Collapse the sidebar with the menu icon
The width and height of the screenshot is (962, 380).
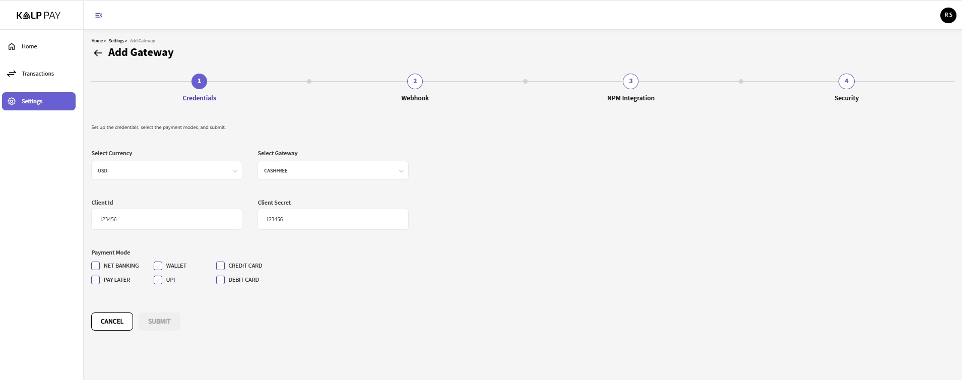point(99,16)
